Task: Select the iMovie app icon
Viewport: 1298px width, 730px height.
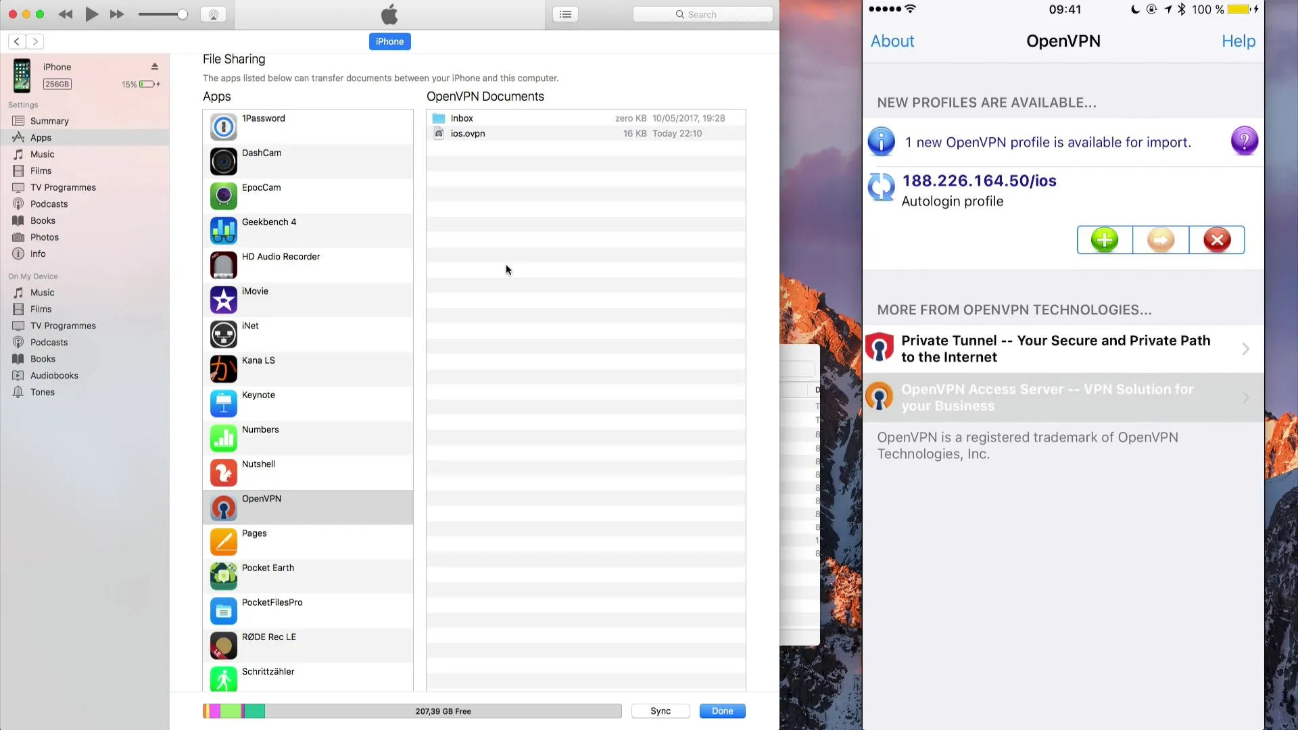Action: [x=223, y=299]
